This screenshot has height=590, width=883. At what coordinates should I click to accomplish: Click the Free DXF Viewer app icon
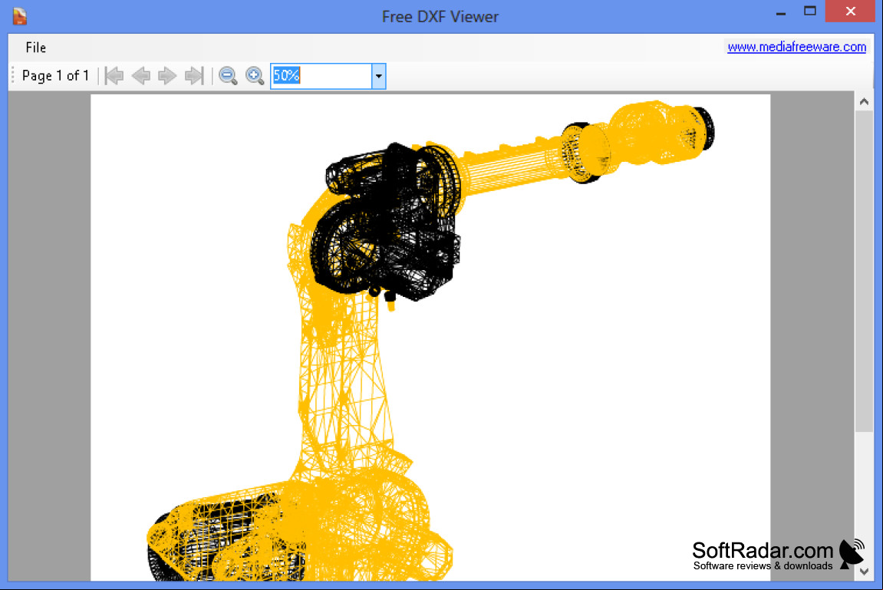20,16
